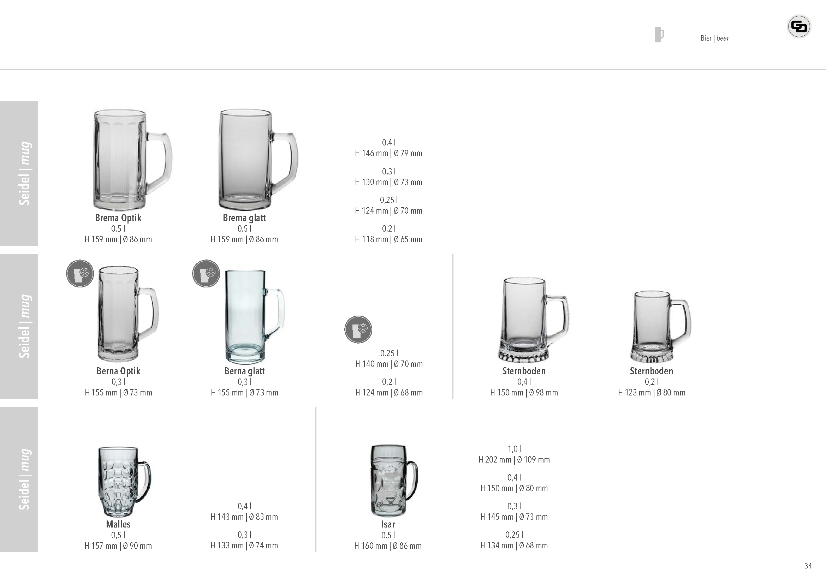The width and height of the screenshot is (826, 584).
Task: Click 'H 145 mm | Ø 73 mm' dimension text
Action: (514, 517)
